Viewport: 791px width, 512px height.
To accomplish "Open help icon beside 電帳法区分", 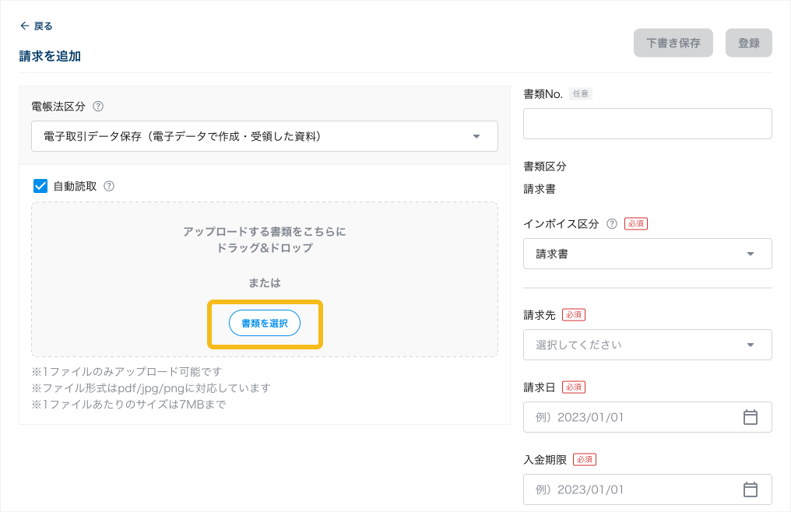I will [x=98, y=106].
